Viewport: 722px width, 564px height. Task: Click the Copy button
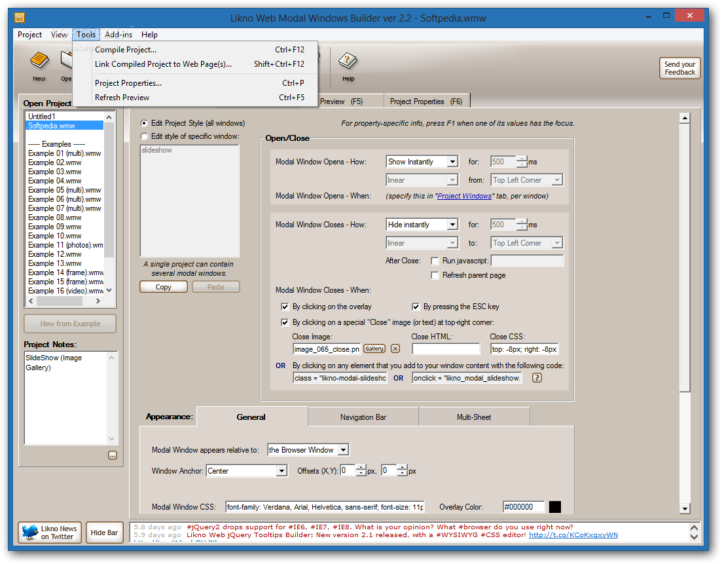point(164,287)
